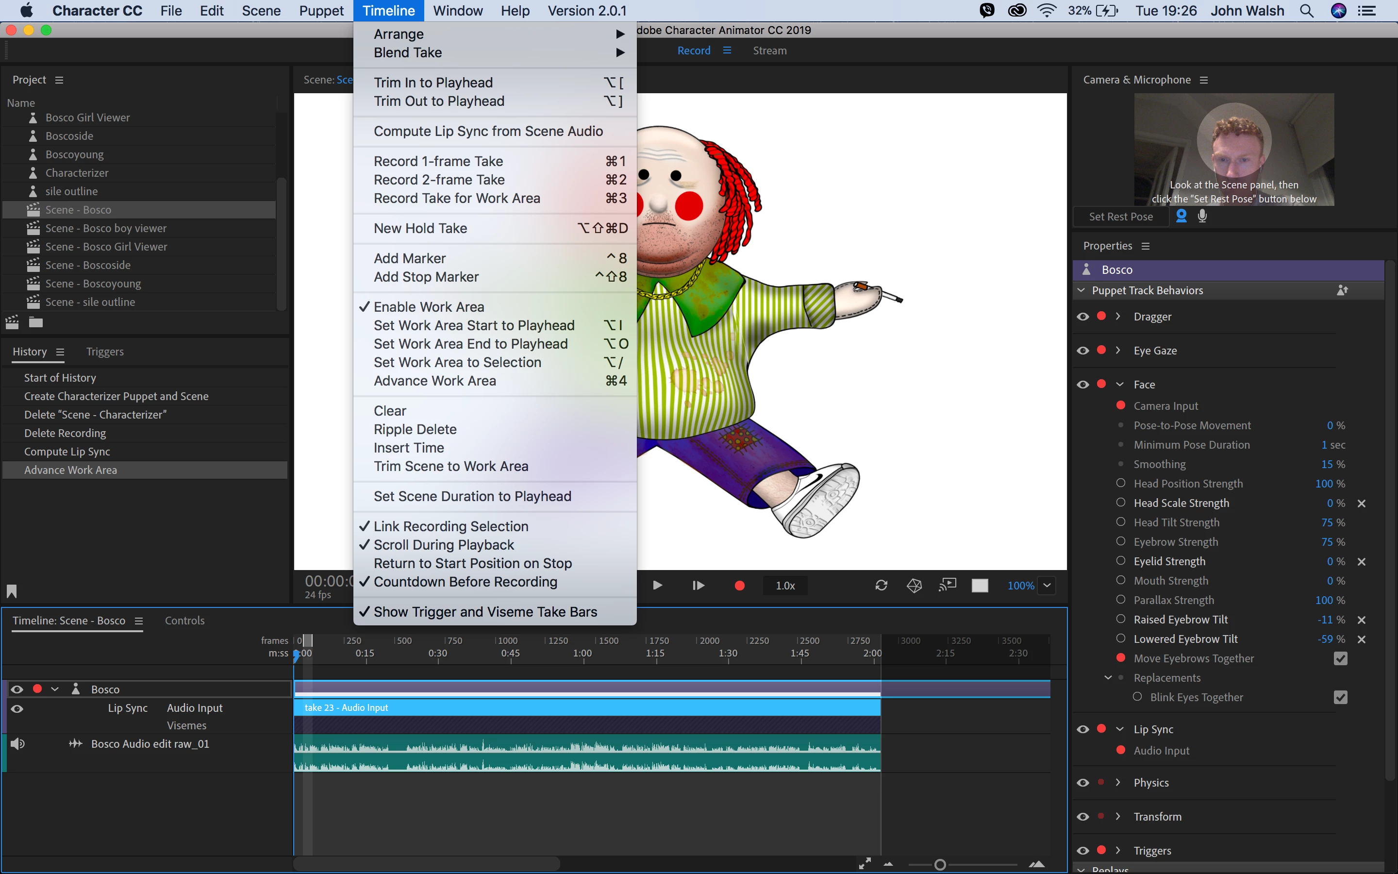The height and width of the screenshot is (874, 1398).
Task: Click the new scene clapperboard icon in Project panel
Action: pos(12,322)
